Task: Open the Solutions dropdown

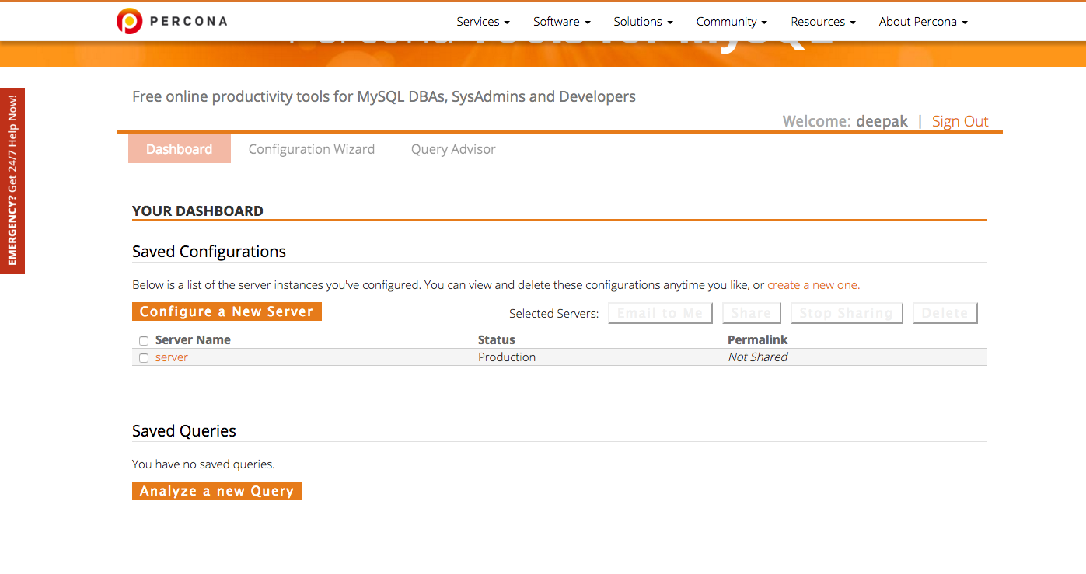Action: click(643, 22)
